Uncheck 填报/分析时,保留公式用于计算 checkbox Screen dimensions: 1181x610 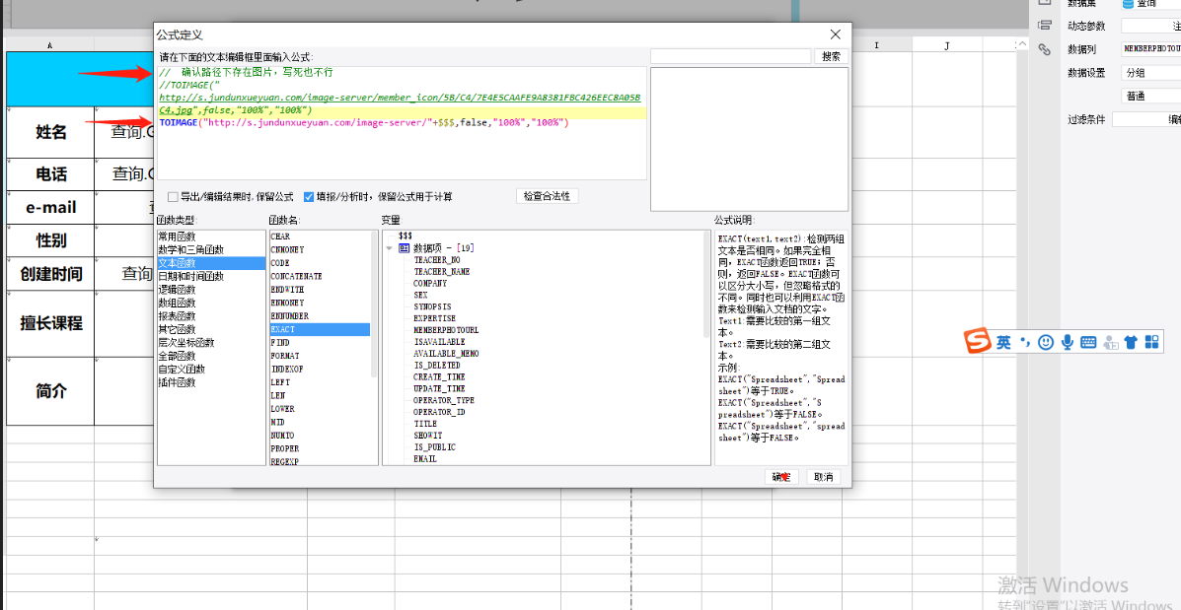[x=309, y=197]
